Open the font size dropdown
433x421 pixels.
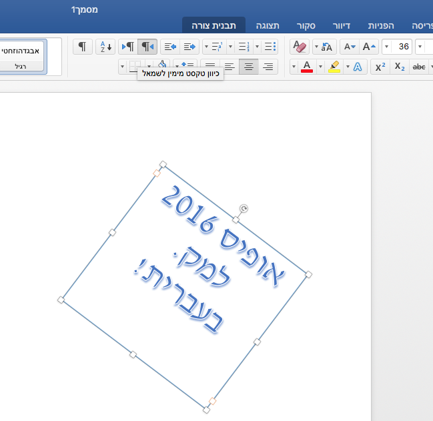coord(386,47)
